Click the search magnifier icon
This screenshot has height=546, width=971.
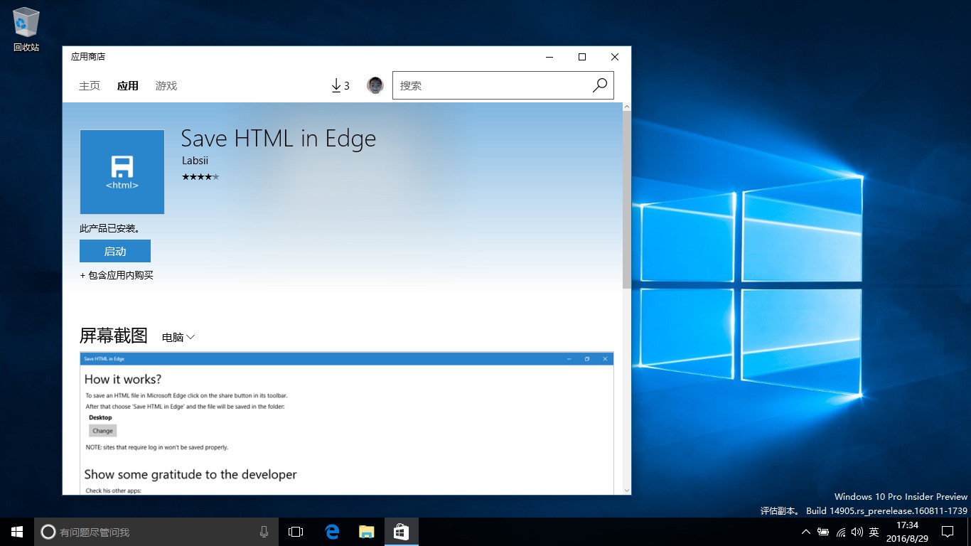pos(599,85)
